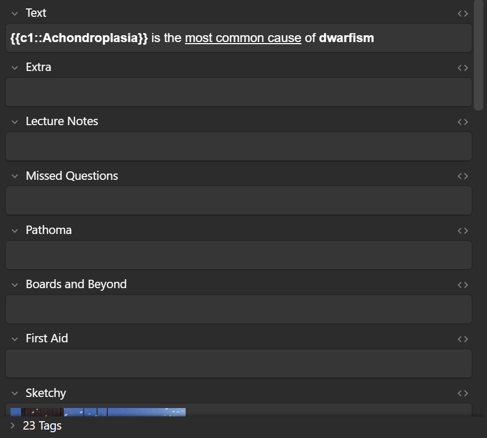Collapse the Pathoma field section
Screen dimensions: 487x438
pos(15,230)
